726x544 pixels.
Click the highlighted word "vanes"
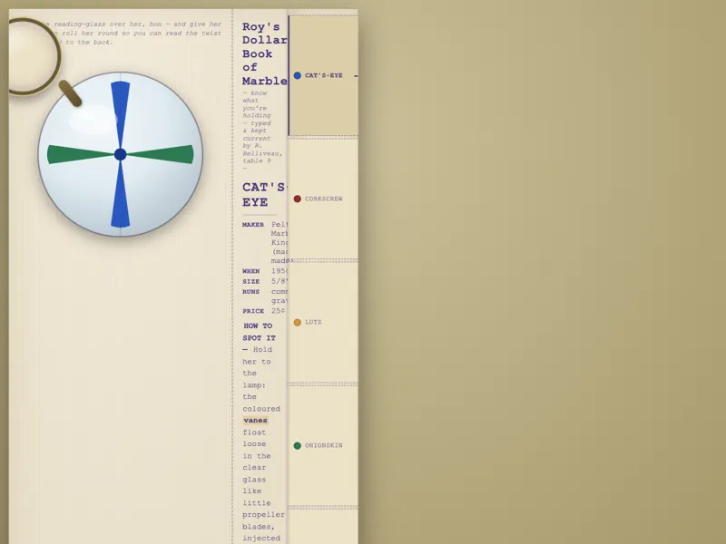(256, 421)
